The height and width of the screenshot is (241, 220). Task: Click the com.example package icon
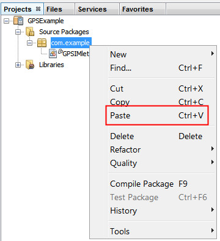42,43
